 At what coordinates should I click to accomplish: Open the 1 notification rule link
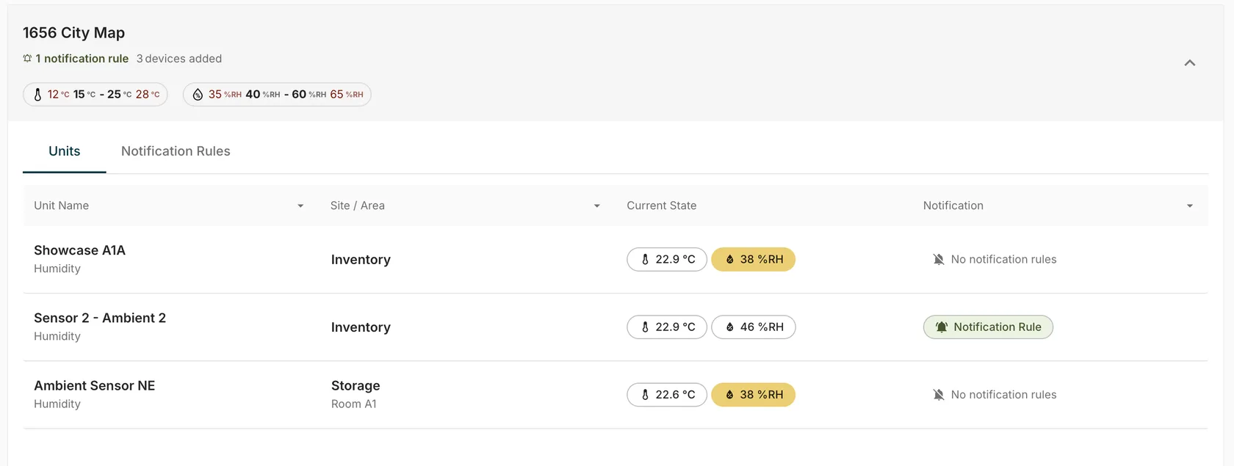(x=82, y=59)
